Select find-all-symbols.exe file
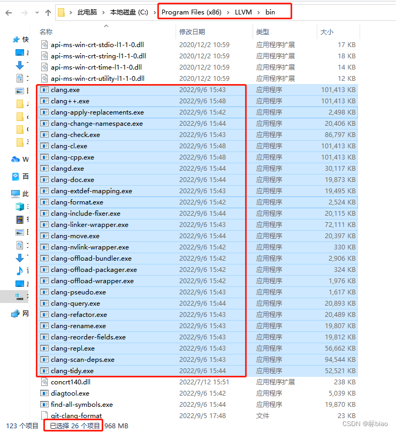Viewport: 396px width, 432px height. 82,405
